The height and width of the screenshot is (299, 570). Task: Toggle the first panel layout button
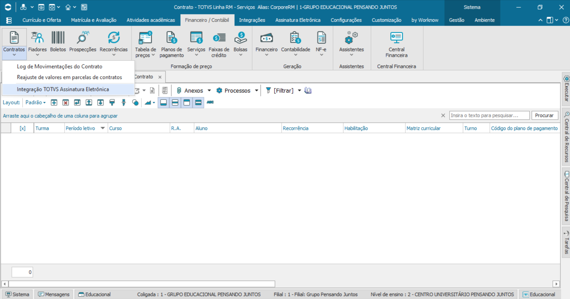click(163, 102)
